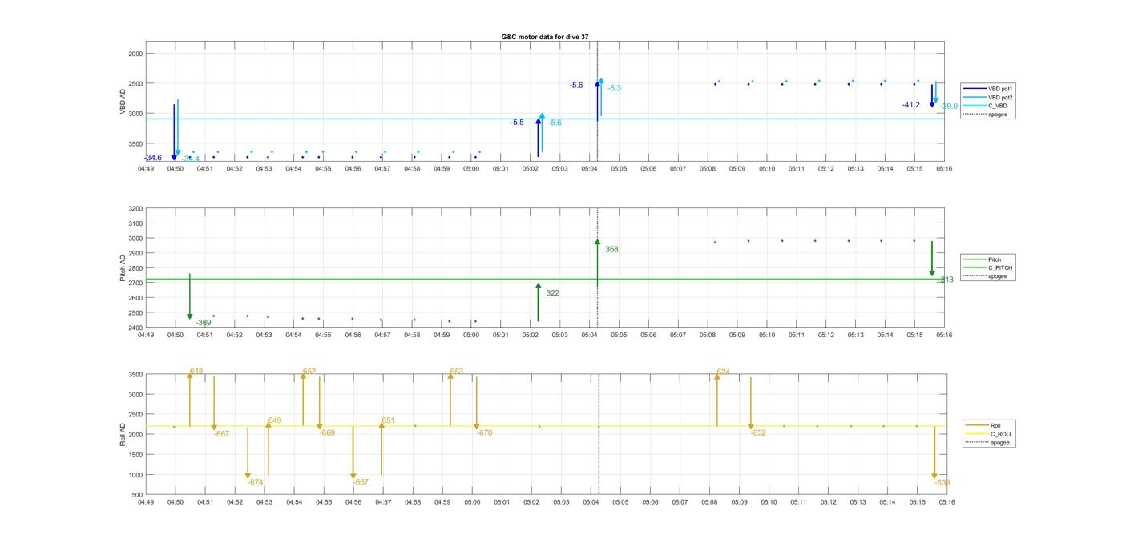Click the '-369' pitch move label
1122x555 pixels.
click(203, 322)
